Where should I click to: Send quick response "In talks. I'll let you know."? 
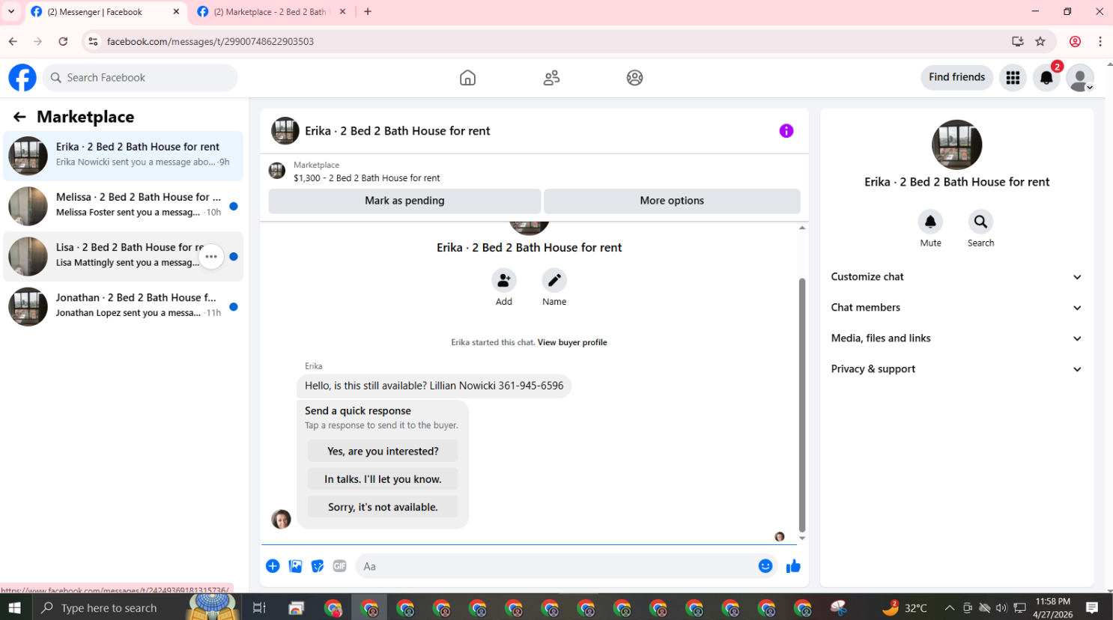coord(383,479)
